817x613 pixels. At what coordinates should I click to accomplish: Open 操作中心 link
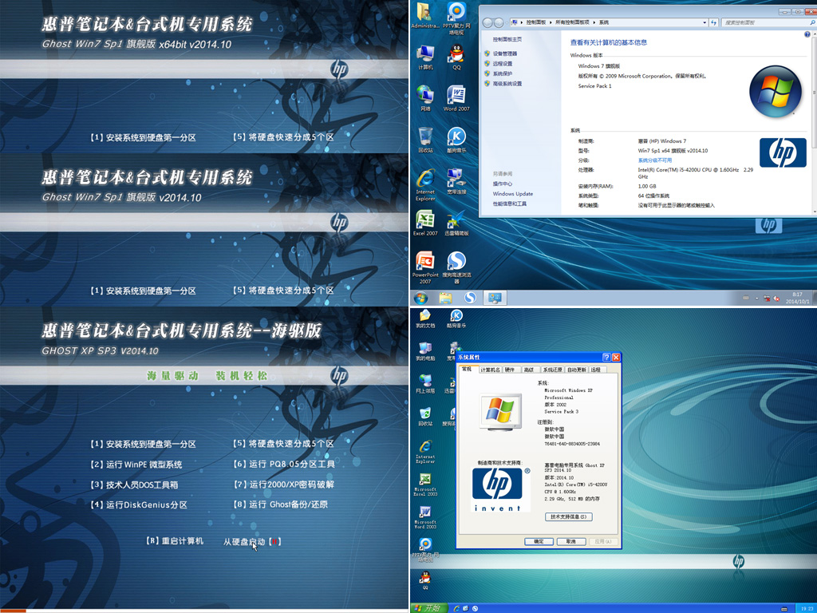(503, 184)
